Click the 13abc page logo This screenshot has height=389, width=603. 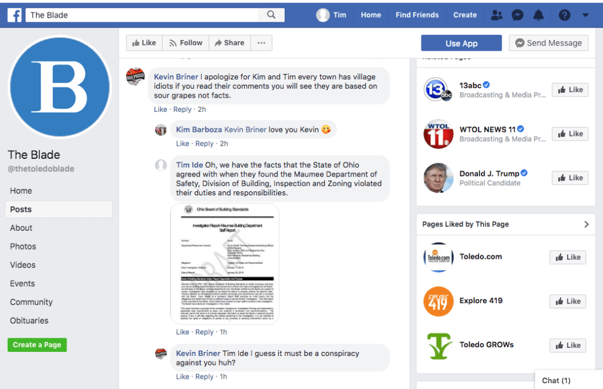(x=438, y=89)
